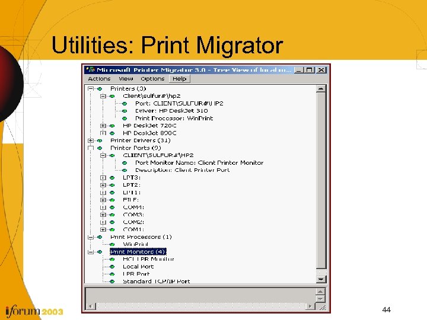Click the green icon beside Driver: HP DeskJet 310
Screen dimensions: 427x320
coord(125,111)
